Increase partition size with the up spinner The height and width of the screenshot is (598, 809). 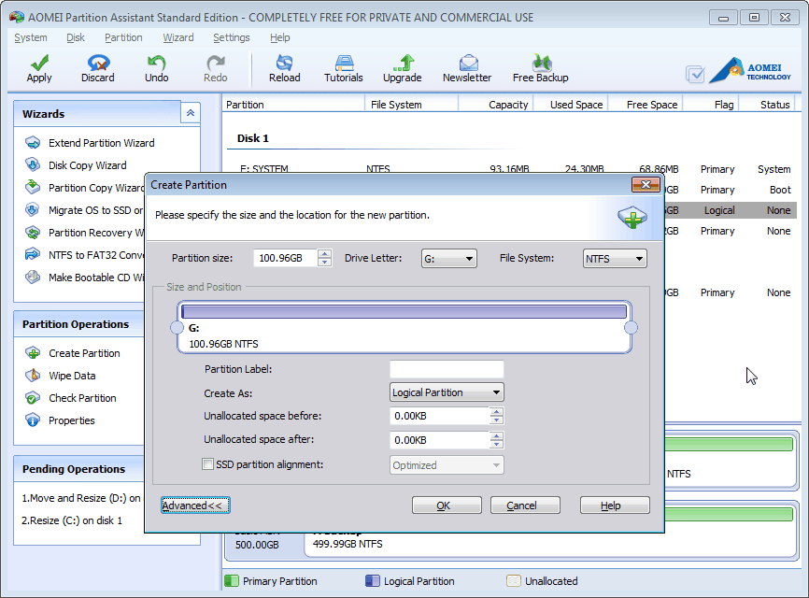click(x=324, y=253)
